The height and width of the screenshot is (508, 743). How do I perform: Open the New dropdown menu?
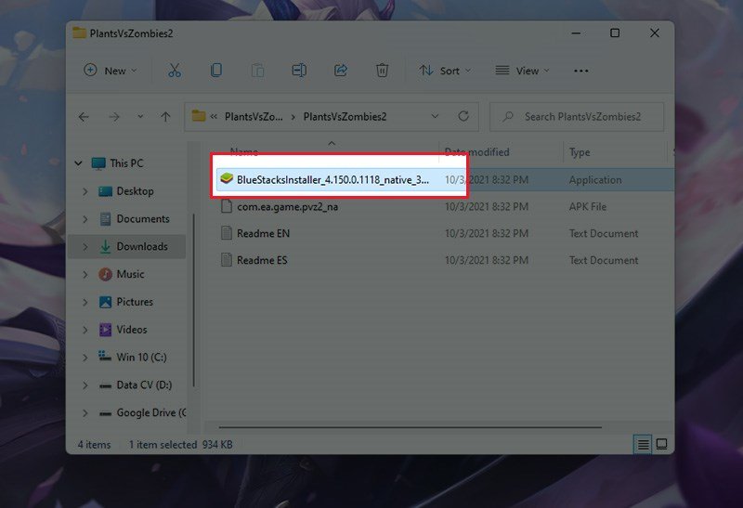pyautogui.click(x=111, y=71)
